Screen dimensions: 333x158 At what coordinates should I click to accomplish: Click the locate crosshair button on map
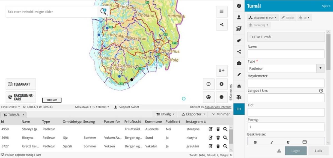coord(209,84)
